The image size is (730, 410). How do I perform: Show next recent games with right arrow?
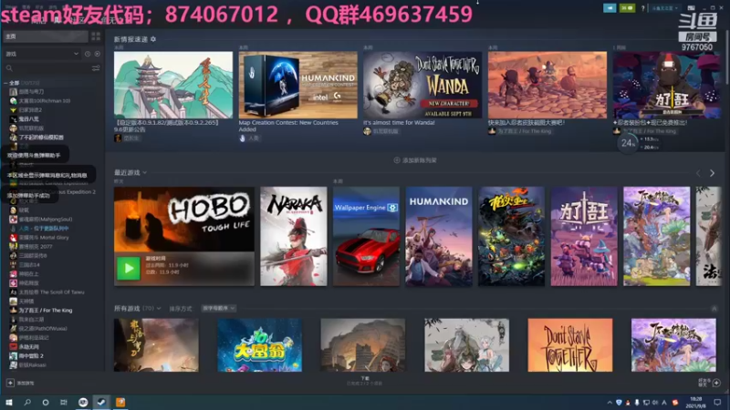coord(712,173)
